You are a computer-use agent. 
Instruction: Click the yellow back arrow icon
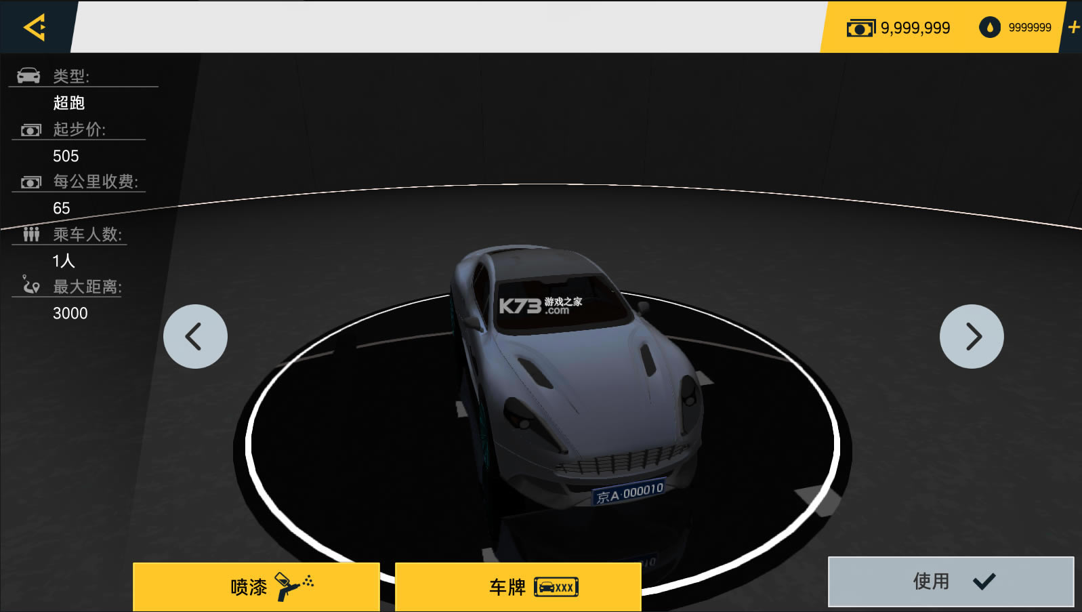click(35, 27)
